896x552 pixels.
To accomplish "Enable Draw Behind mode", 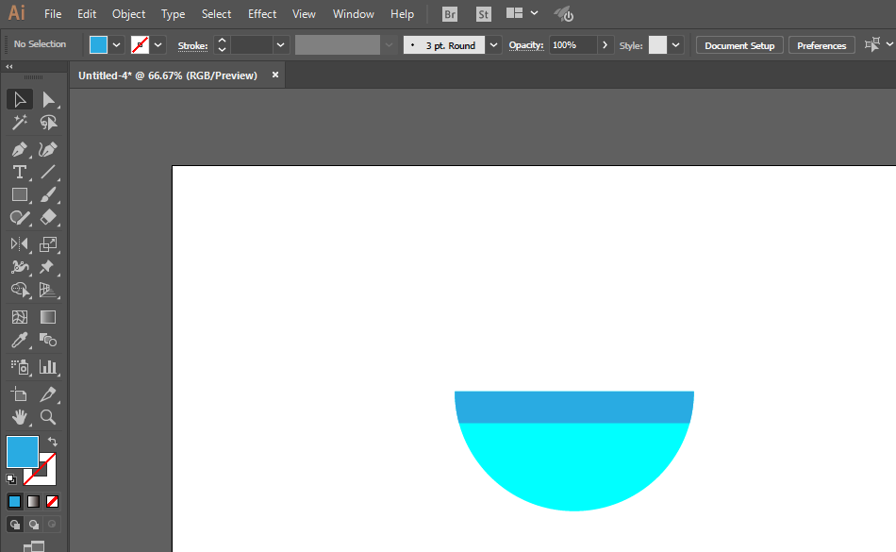I will [34, 524].
